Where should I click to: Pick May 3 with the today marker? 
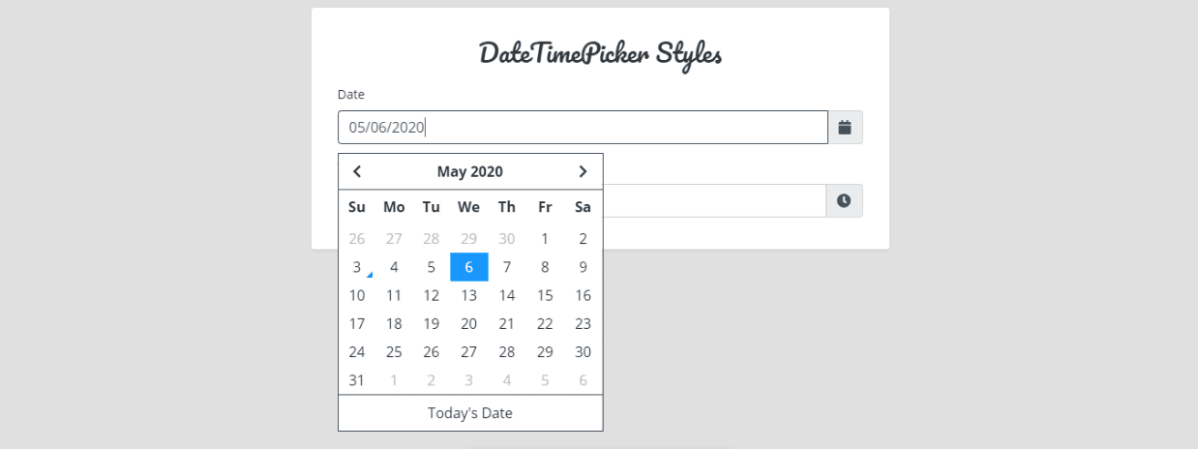tap(357, 267)
